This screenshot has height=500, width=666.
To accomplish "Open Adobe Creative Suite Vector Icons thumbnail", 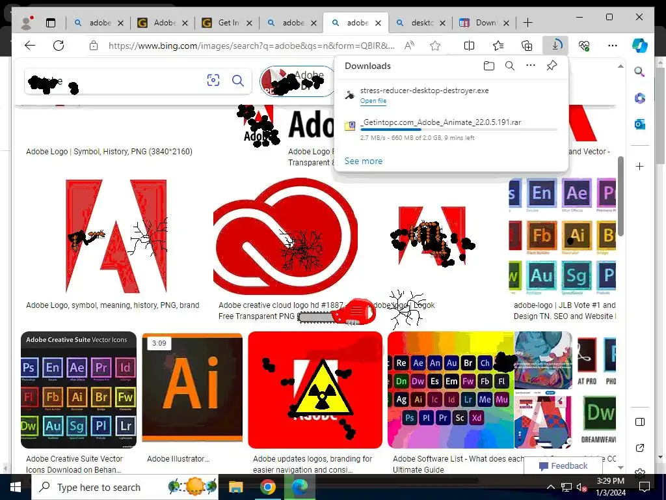I will (79, 390).
